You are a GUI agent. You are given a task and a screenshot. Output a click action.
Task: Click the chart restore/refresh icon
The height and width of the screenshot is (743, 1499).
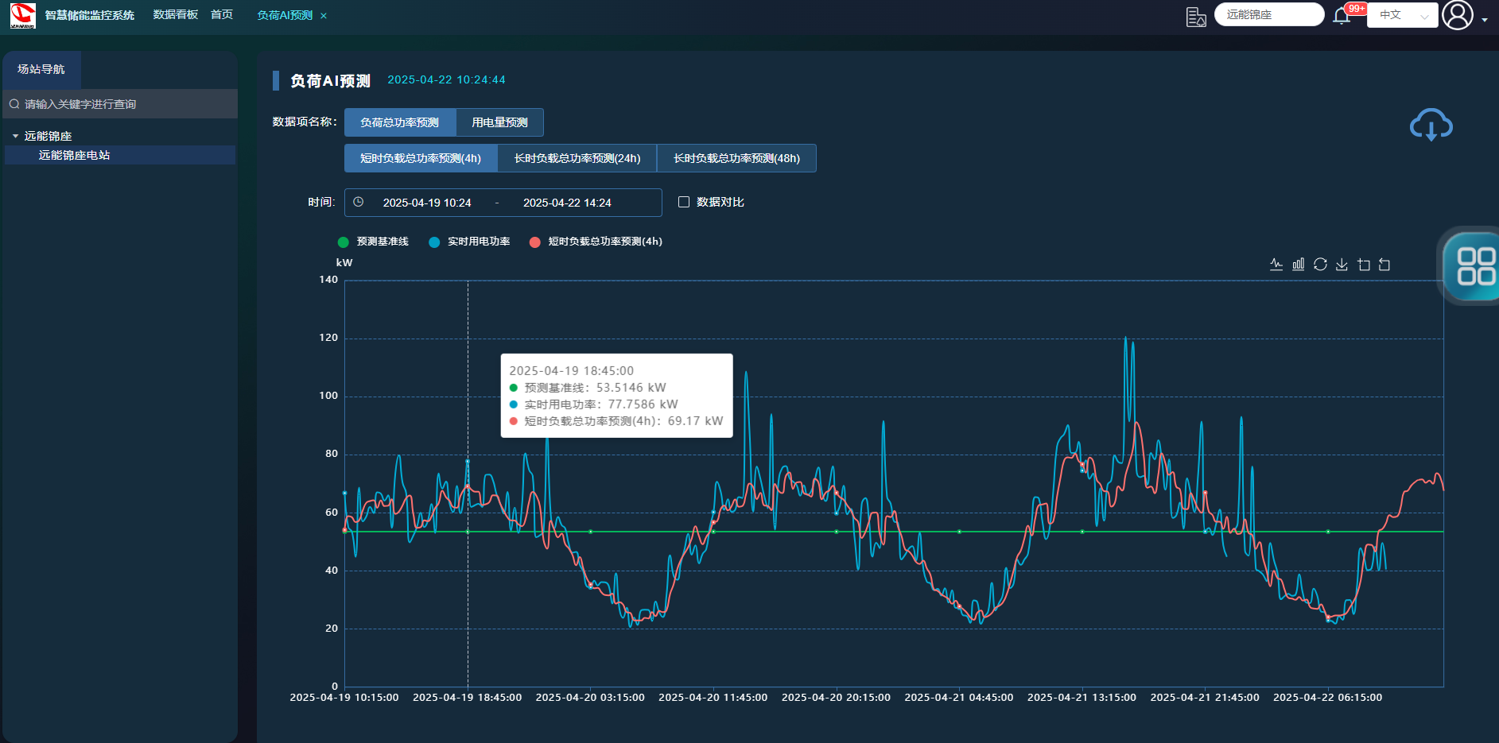1320,265
